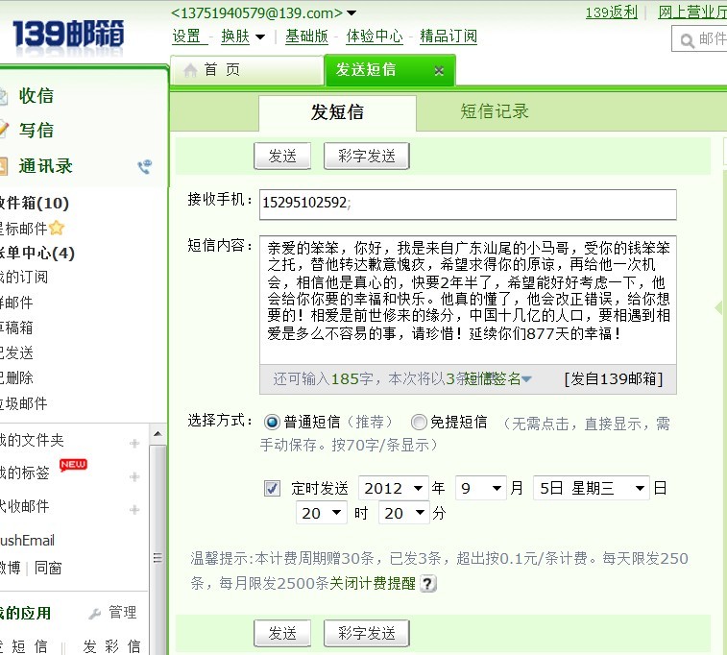
Task: Click the pencil icon beside 写信
Action: point(4,130)
